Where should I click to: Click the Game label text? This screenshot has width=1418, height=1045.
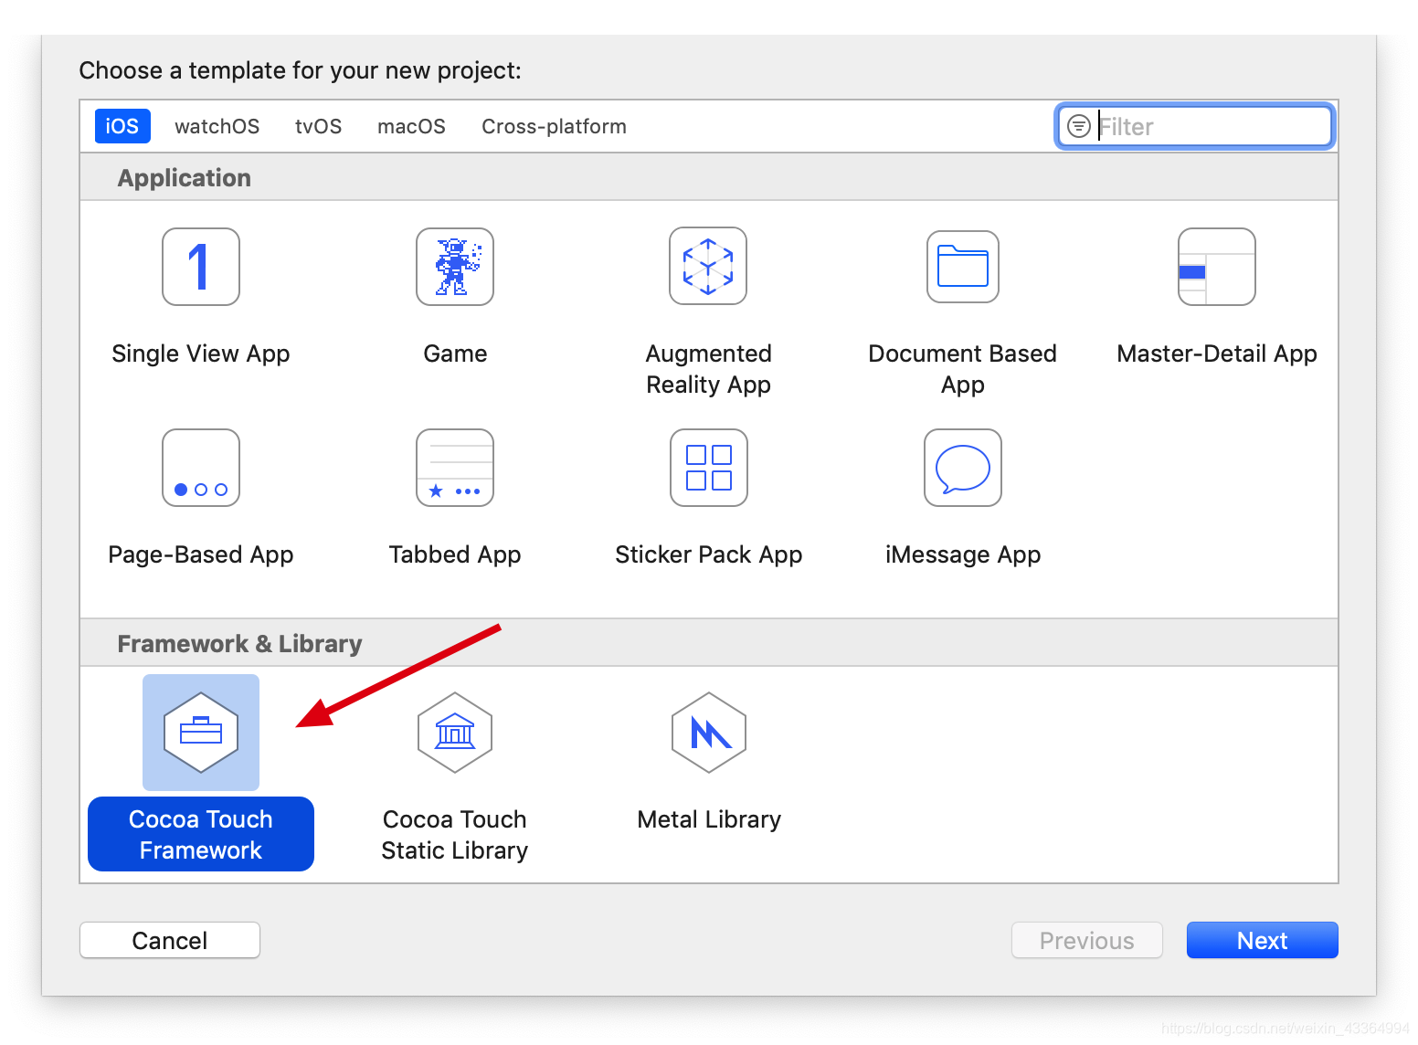(455, 354)
